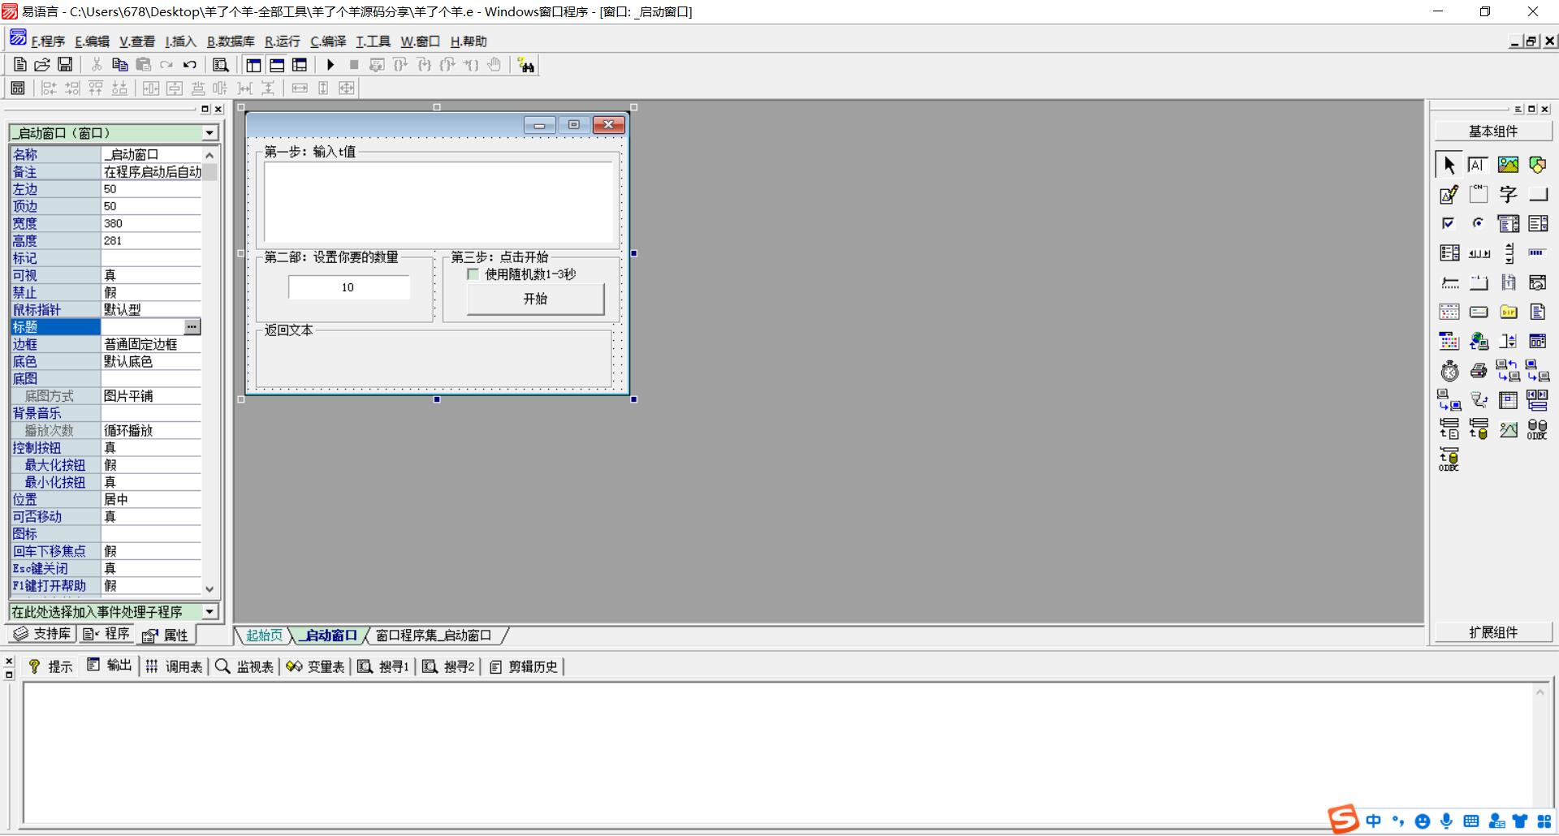This screenshot has width=1559, height=836.
Task: Open the H.帮助 menu
Action: point(469,41)
